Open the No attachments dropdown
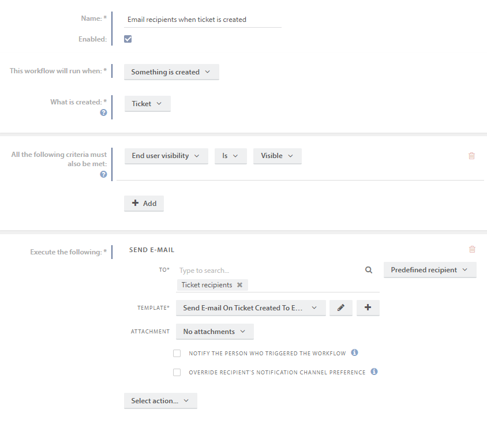The height and width of the screenshot is (424, 487). coord(214,332)
